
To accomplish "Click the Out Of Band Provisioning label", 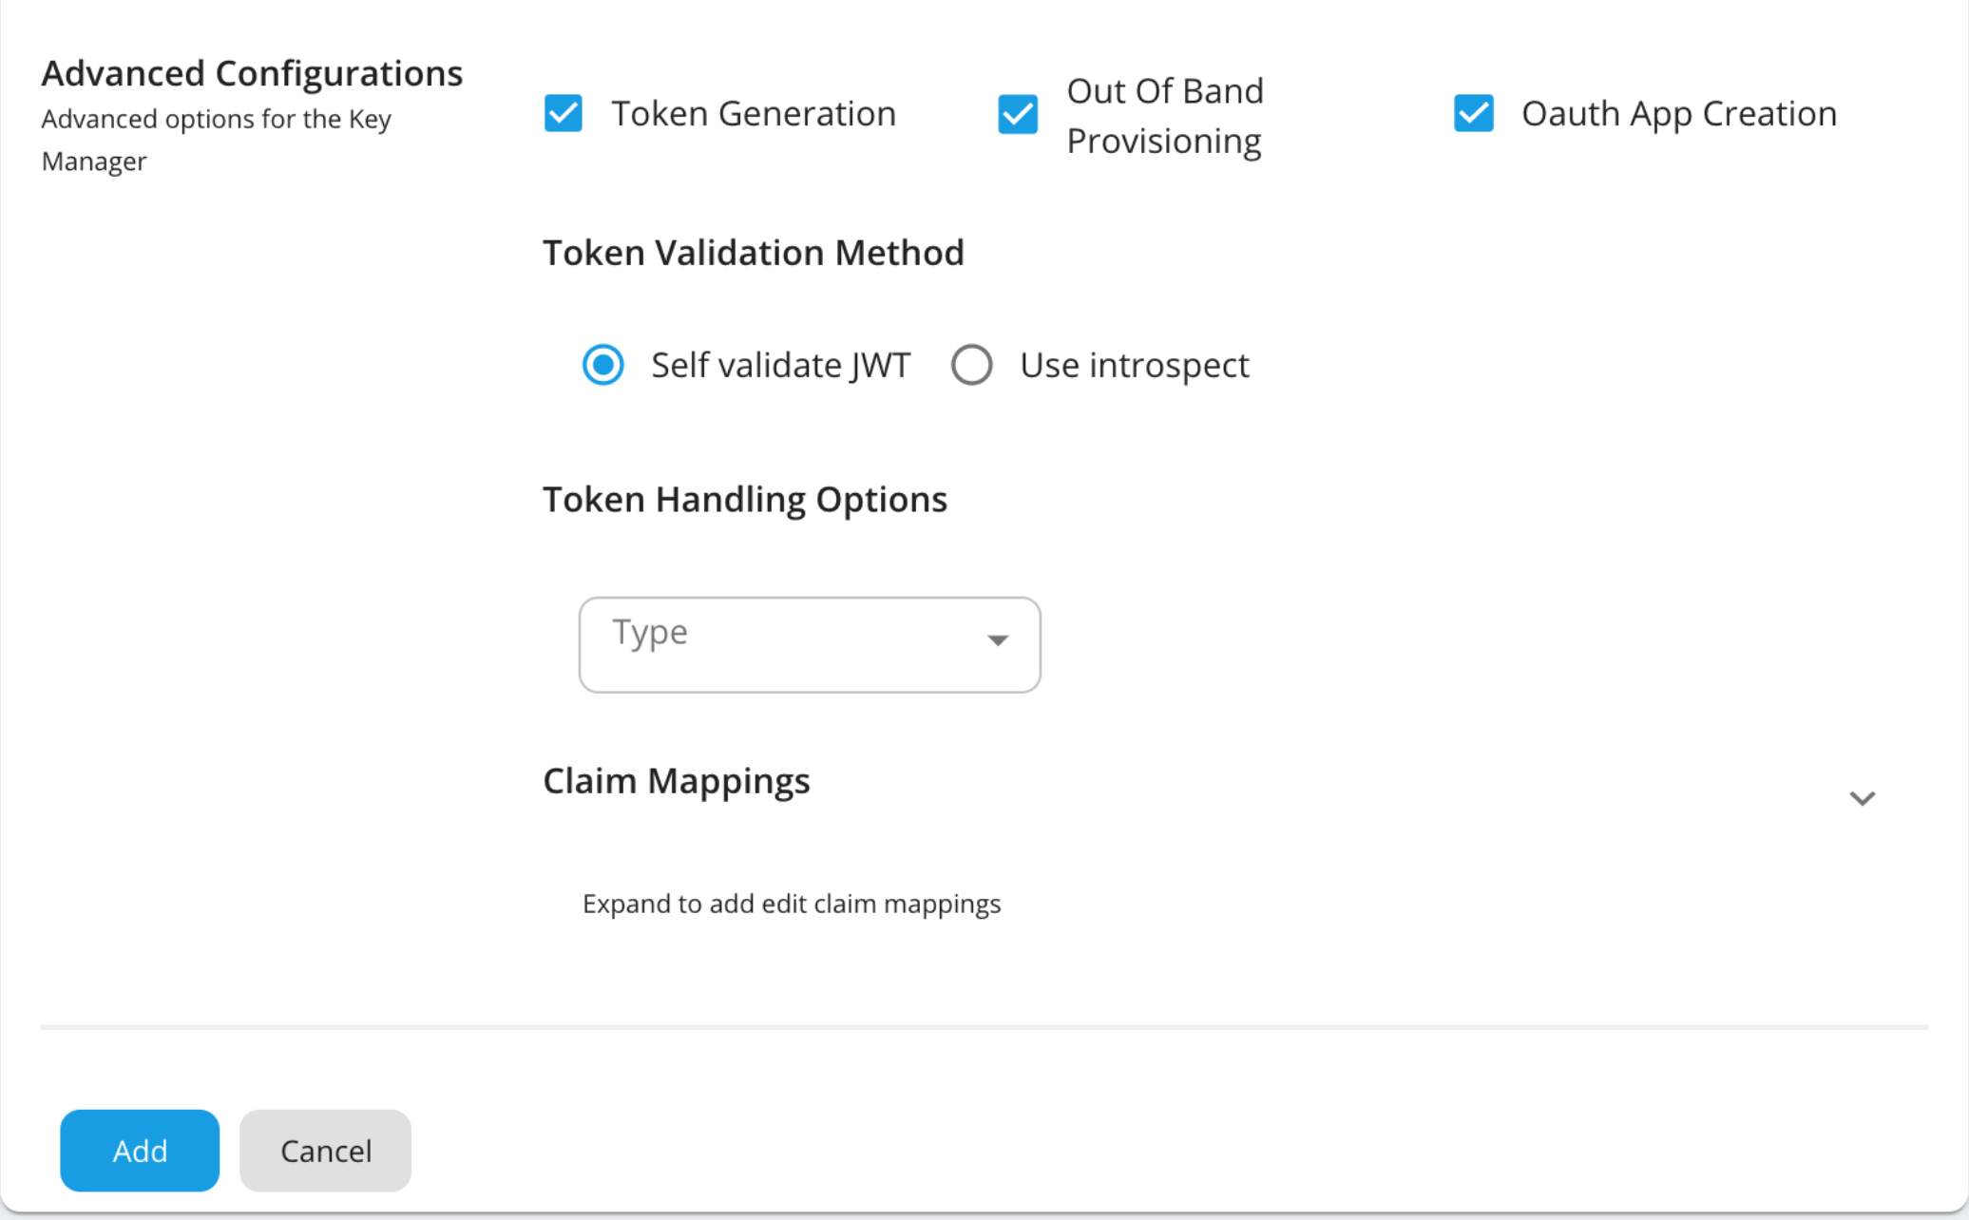I will (1164, 116).
